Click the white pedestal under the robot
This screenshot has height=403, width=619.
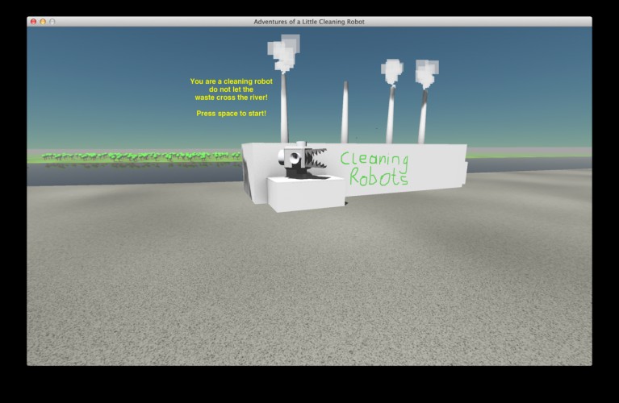click(306, 194)
